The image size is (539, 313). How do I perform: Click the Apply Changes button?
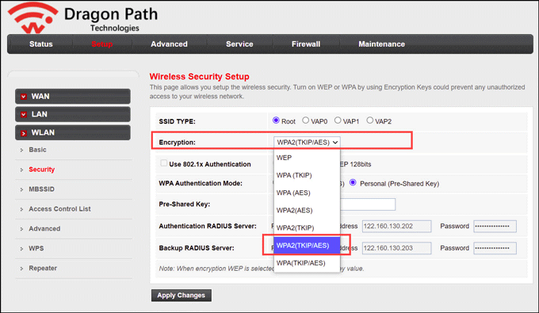coord(182,295)
